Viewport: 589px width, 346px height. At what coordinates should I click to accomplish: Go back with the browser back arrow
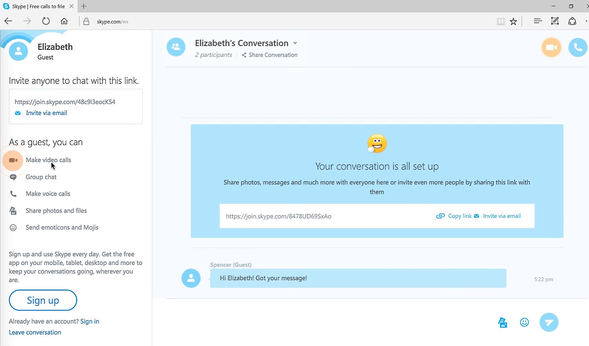[8, 21]
